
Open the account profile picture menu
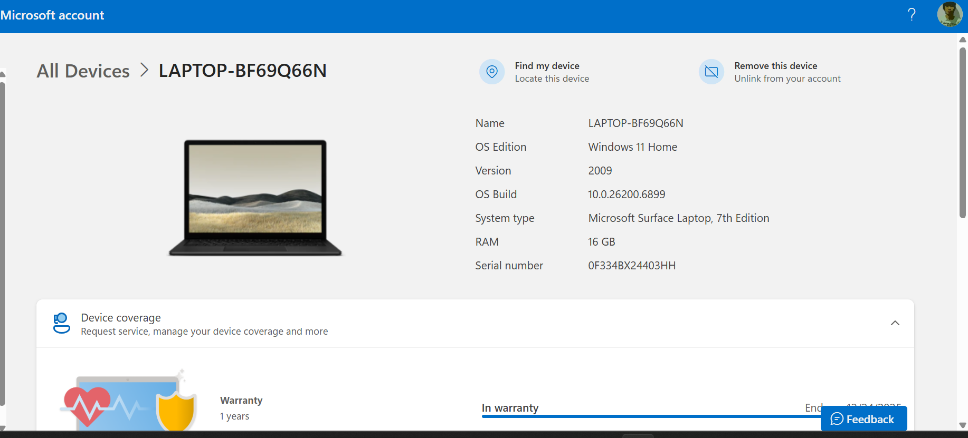point(950,15)
